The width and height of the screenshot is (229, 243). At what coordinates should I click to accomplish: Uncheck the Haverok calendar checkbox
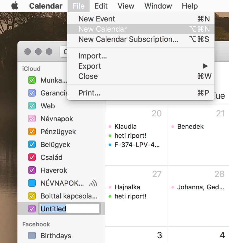32,170
